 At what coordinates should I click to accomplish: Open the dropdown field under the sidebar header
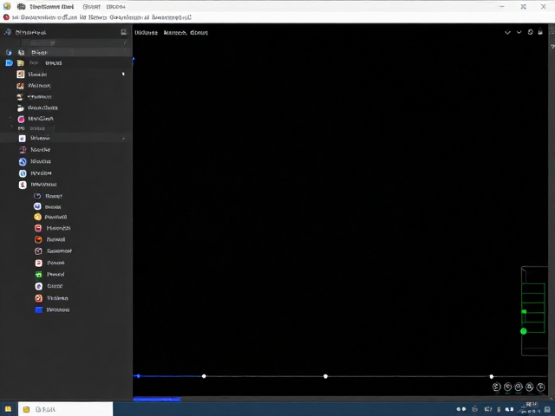(x=74, y=42)
